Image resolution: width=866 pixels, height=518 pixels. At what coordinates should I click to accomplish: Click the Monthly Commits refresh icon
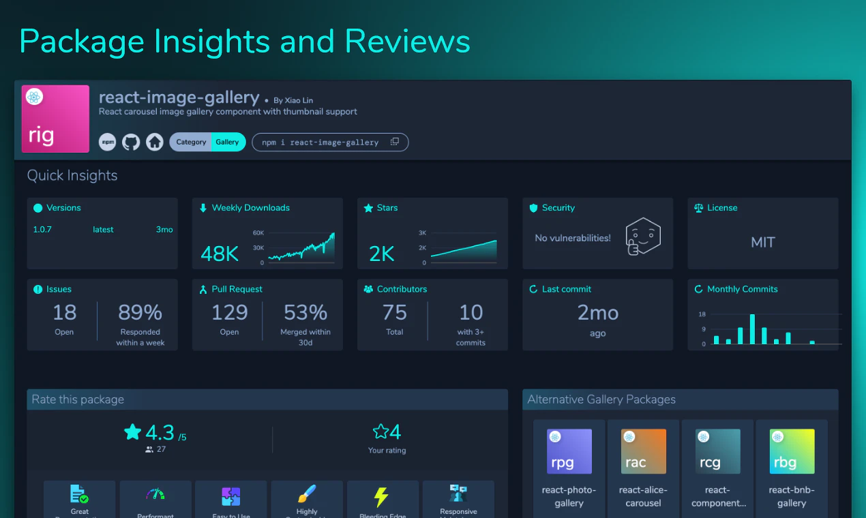coord(699,289)
